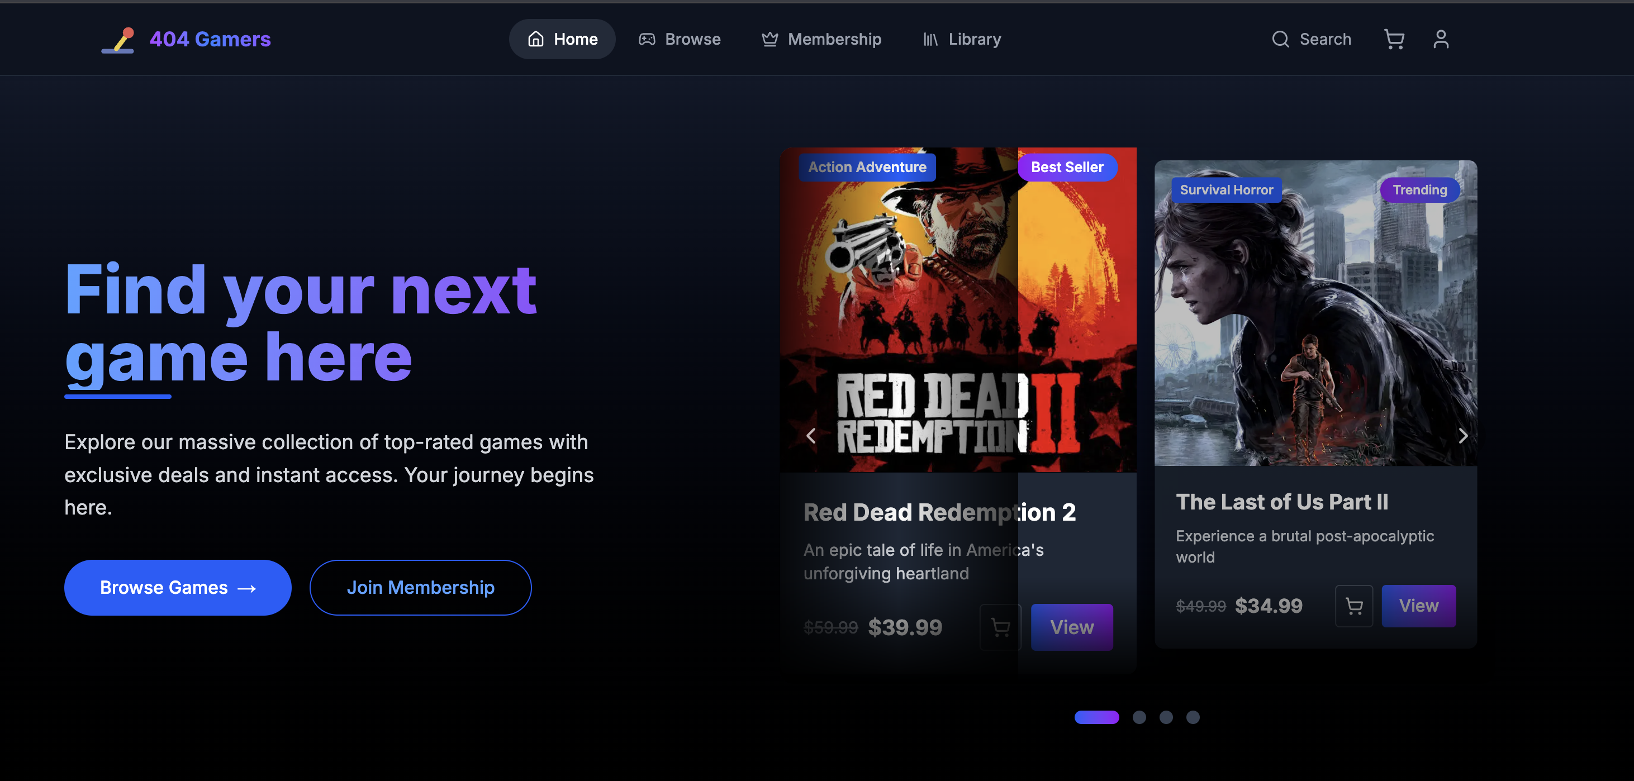Screen dimensions: 1634x781
Task: Click View on Red Dead Redemption 2
Action: (1072, 627)
